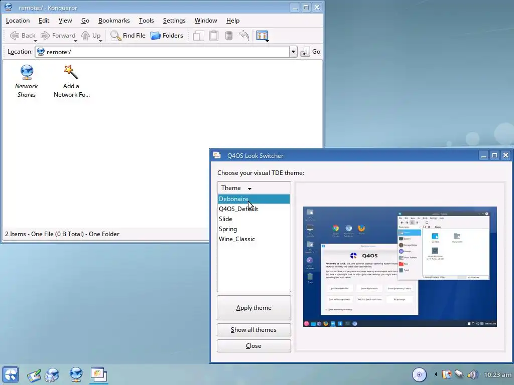Click the Apply theme button
Viewport: 514px width, 385px height.
click(x=253, y=308)
